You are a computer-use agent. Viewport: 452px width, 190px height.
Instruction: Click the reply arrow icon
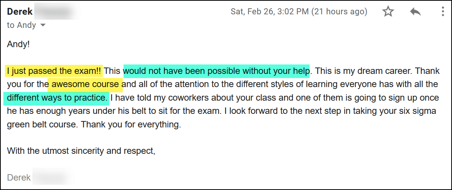click(x=415, y=12)
